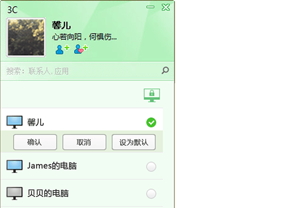Click the add favorite contact heart icon
The height and width of the screenshot is (208, 281).
pyautogui.click(x=81, y=49)
